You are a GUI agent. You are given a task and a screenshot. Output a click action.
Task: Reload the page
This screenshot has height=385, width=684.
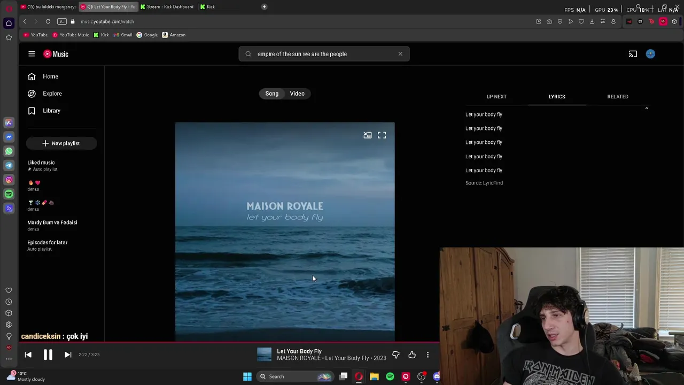click(48, 21)
